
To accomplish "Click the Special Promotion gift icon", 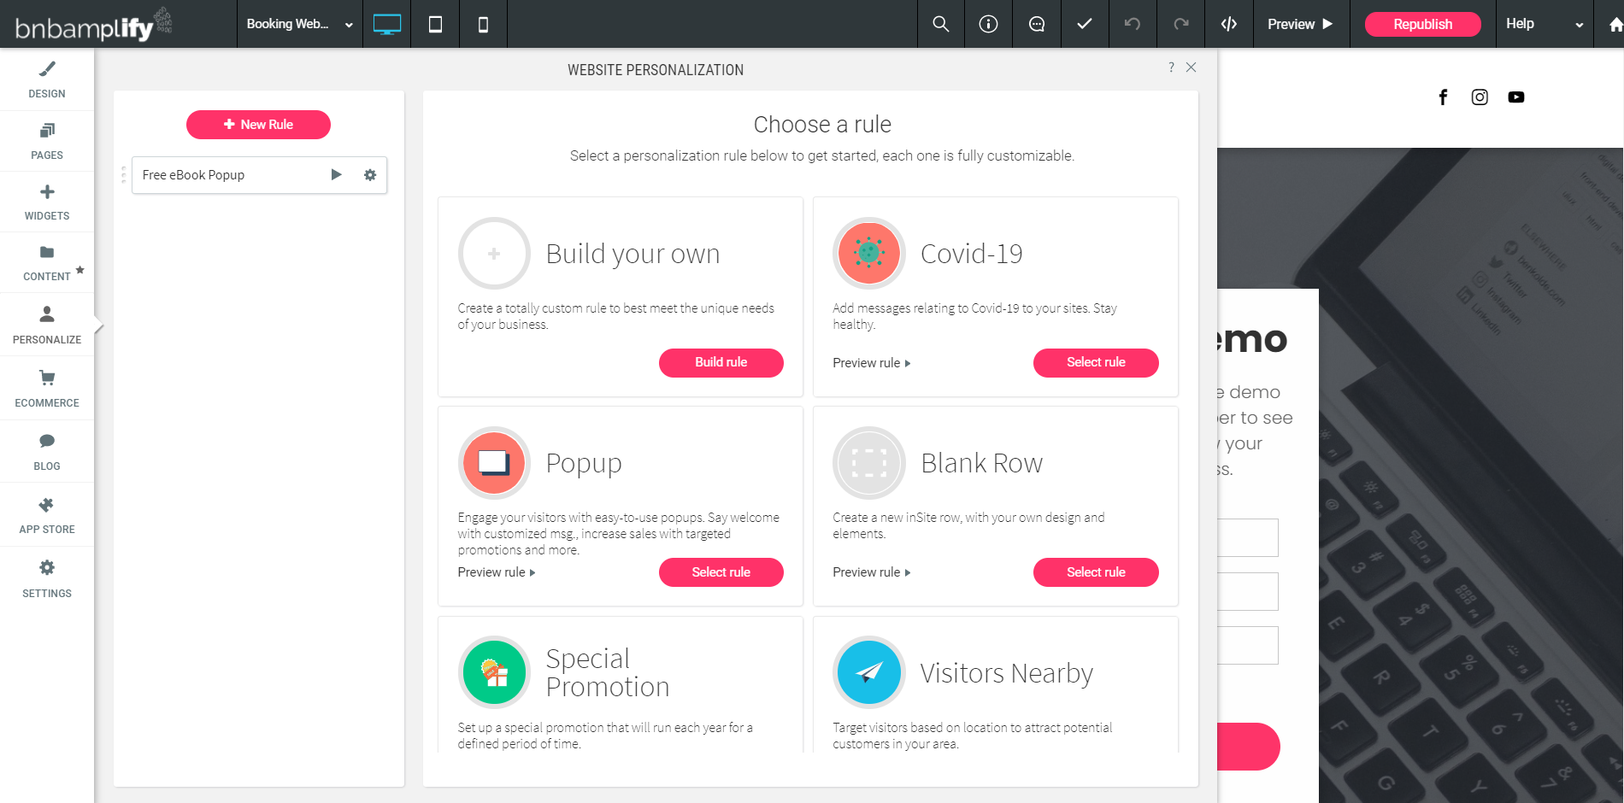I will pos(494,672).
